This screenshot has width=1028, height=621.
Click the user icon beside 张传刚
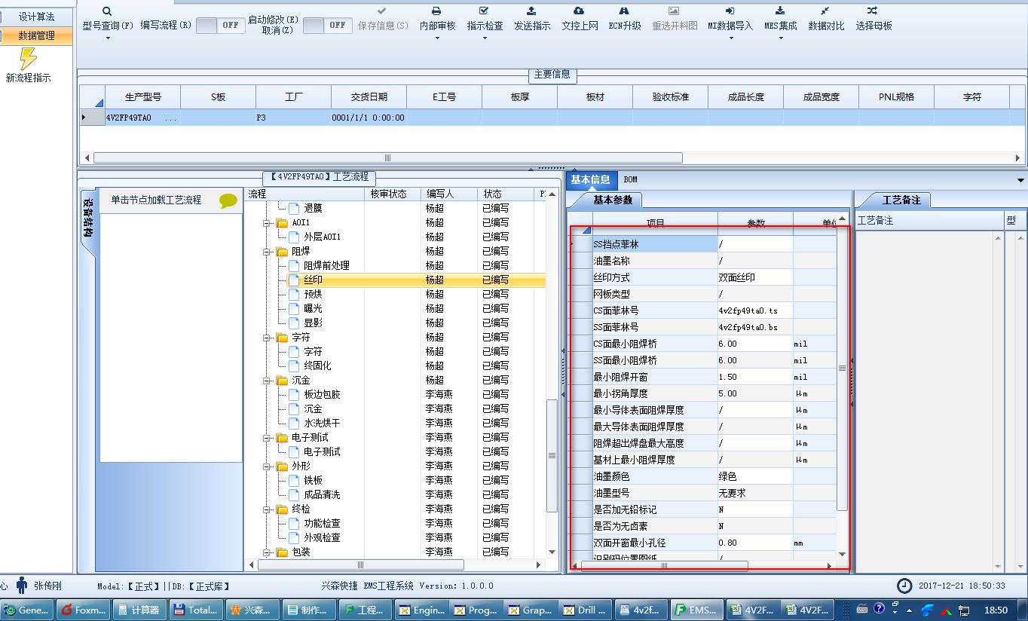22,585
